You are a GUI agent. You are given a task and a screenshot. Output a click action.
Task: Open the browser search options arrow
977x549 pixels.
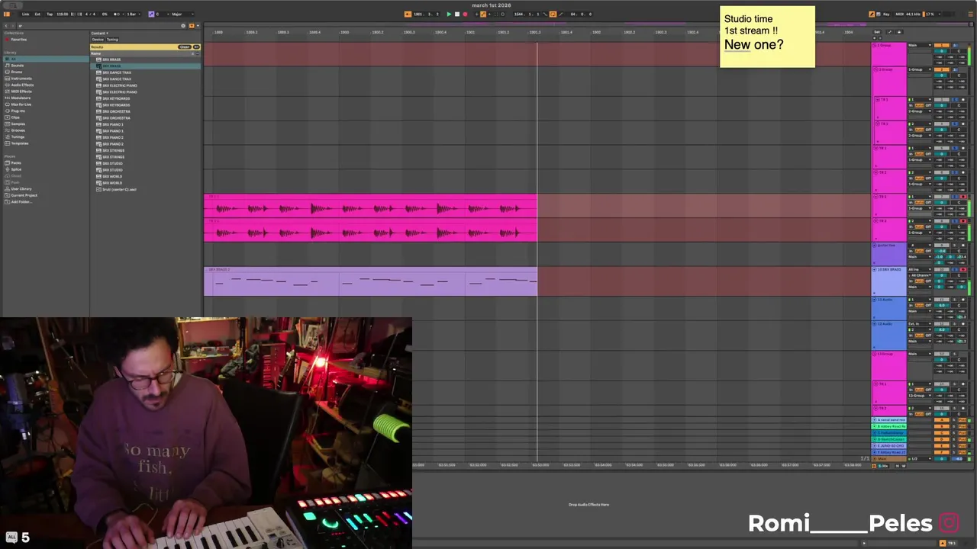pos(198,26)
